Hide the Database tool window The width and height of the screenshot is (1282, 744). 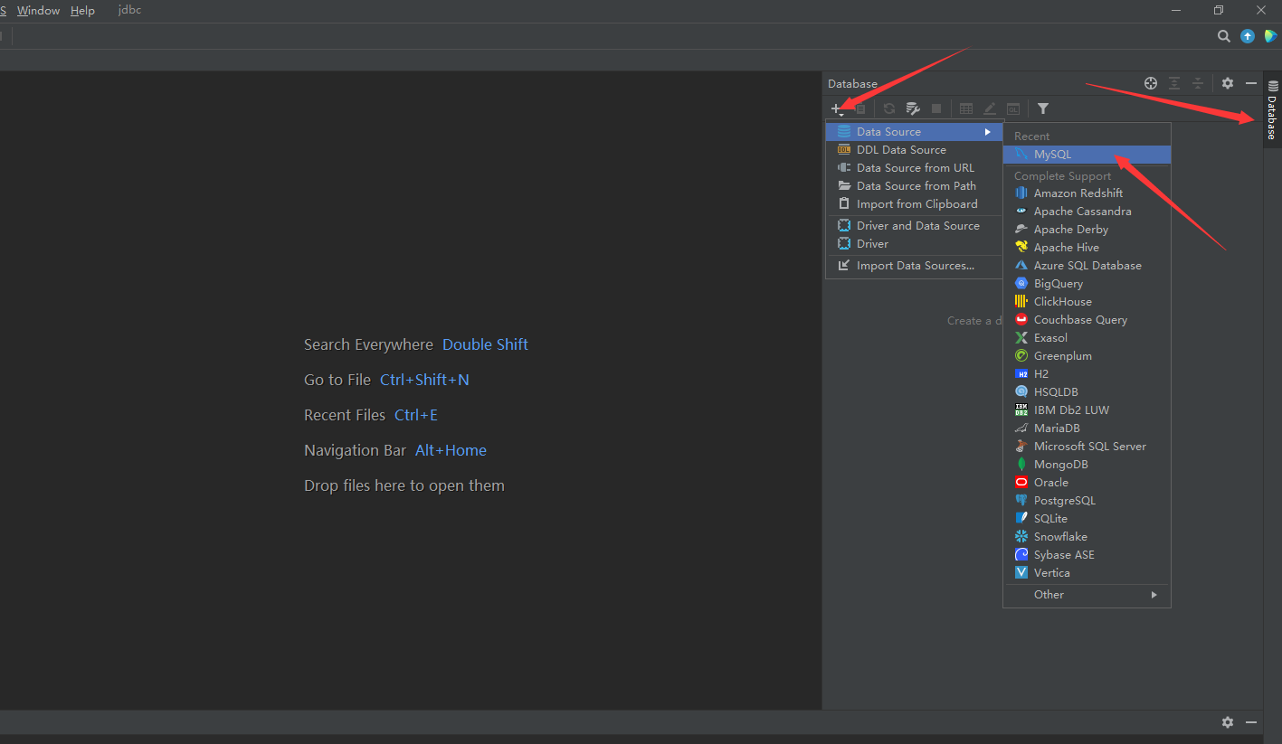pos(1251,83)
